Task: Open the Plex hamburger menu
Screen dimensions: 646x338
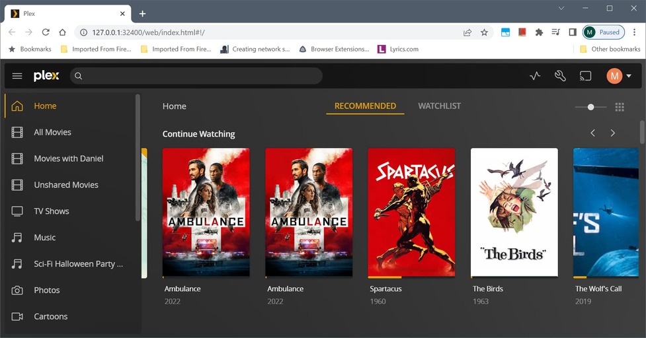Action: [17, 76]
